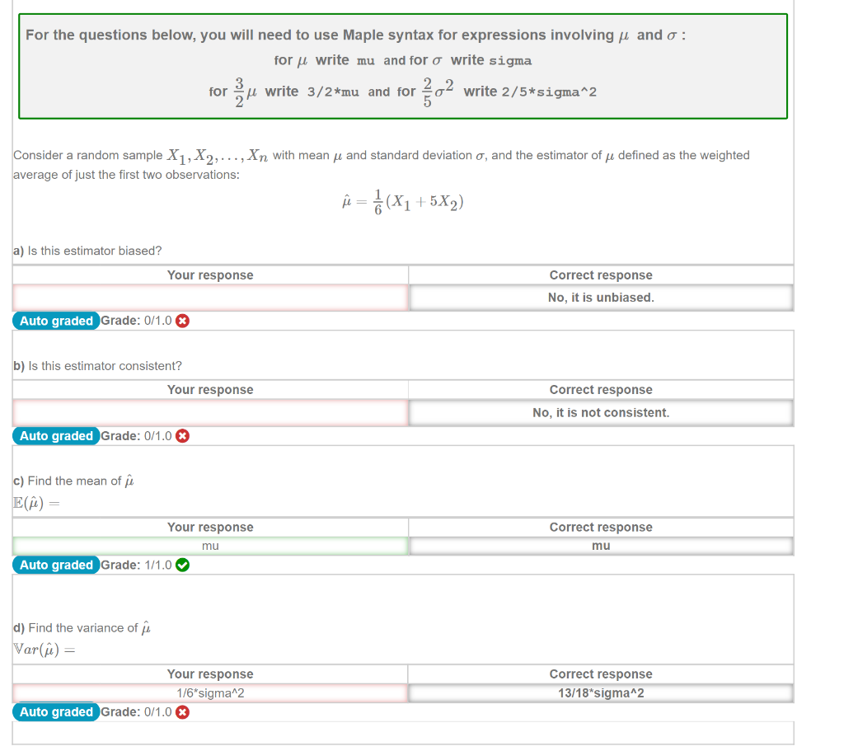The image size is (844, 751).
Task: Select the Auto graded badge under question b
Action: (55, 435)
